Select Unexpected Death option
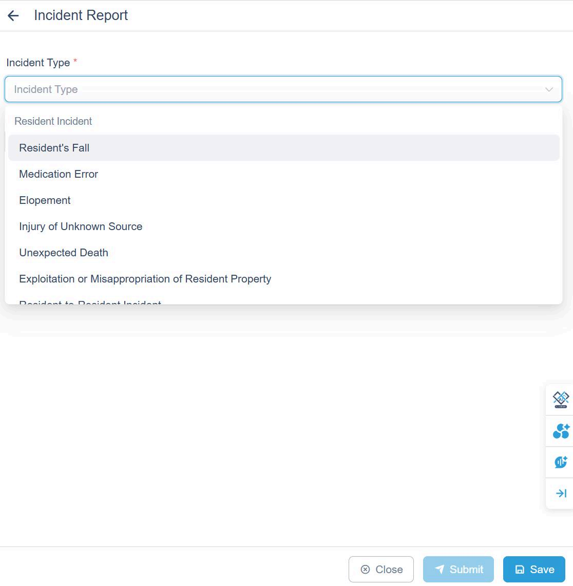Screen dimensions: 573x586 click(64, 253)
